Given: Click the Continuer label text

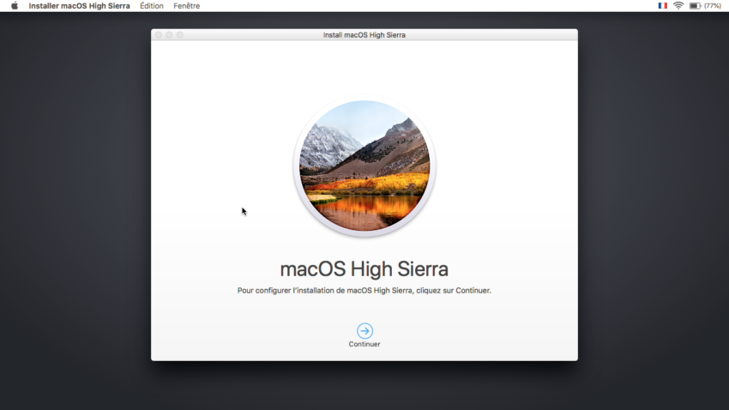Looking at the screenshot, I should pos(364,344).
